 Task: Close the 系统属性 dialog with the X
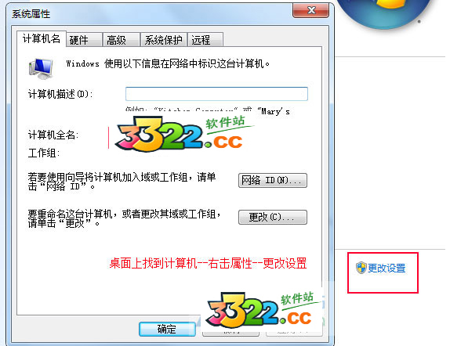(x=310, y=11)
